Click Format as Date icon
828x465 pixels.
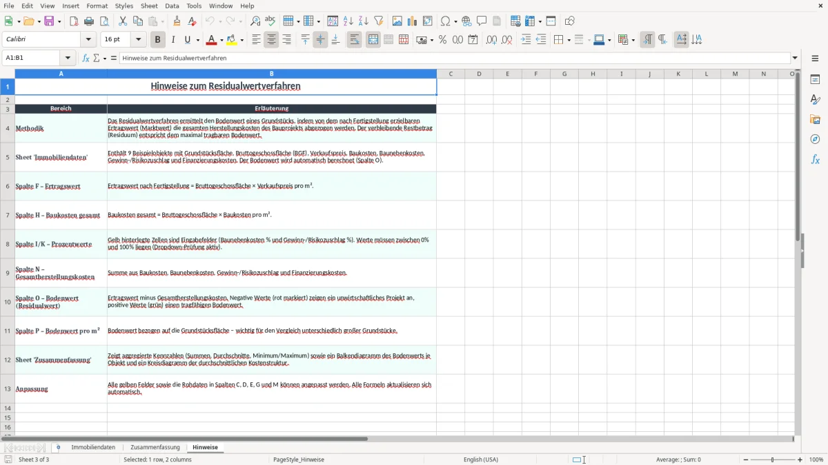[x=473, y=40]
